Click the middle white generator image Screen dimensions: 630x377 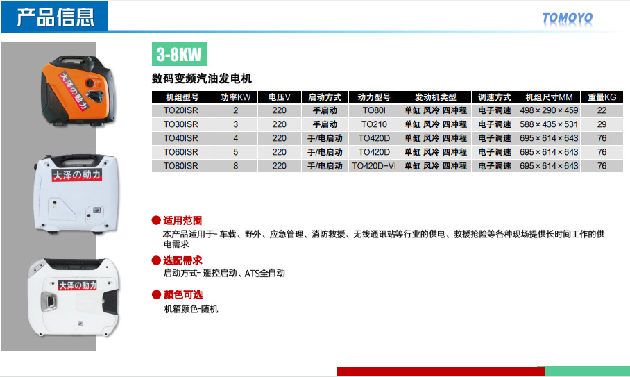[x=76, y=194]
